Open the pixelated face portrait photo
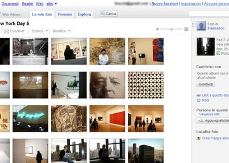The height and width of the screenshot is (163, 229). pos(107,85)
